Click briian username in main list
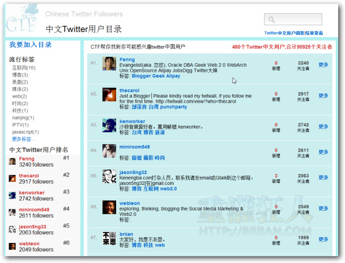This screenshot has width=345, height=263. pos(126,234)
